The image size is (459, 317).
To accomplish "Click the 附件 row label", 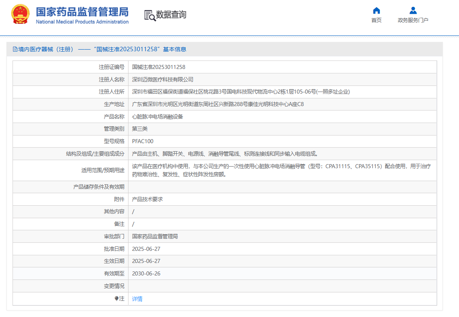I will tap(120, 199).
